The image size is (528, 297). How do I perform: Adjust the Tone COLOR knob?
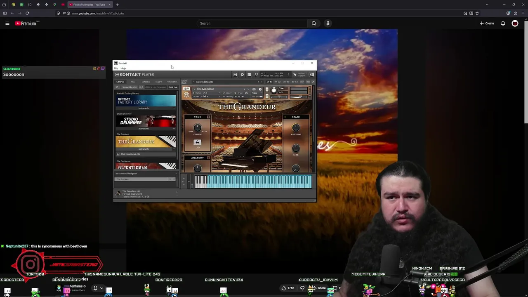pos(197,127)
